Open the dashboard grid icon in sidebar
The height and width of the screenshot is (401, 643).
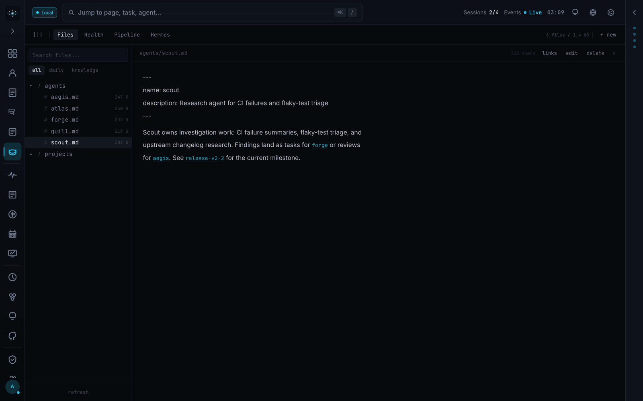(x=12, y=53)
